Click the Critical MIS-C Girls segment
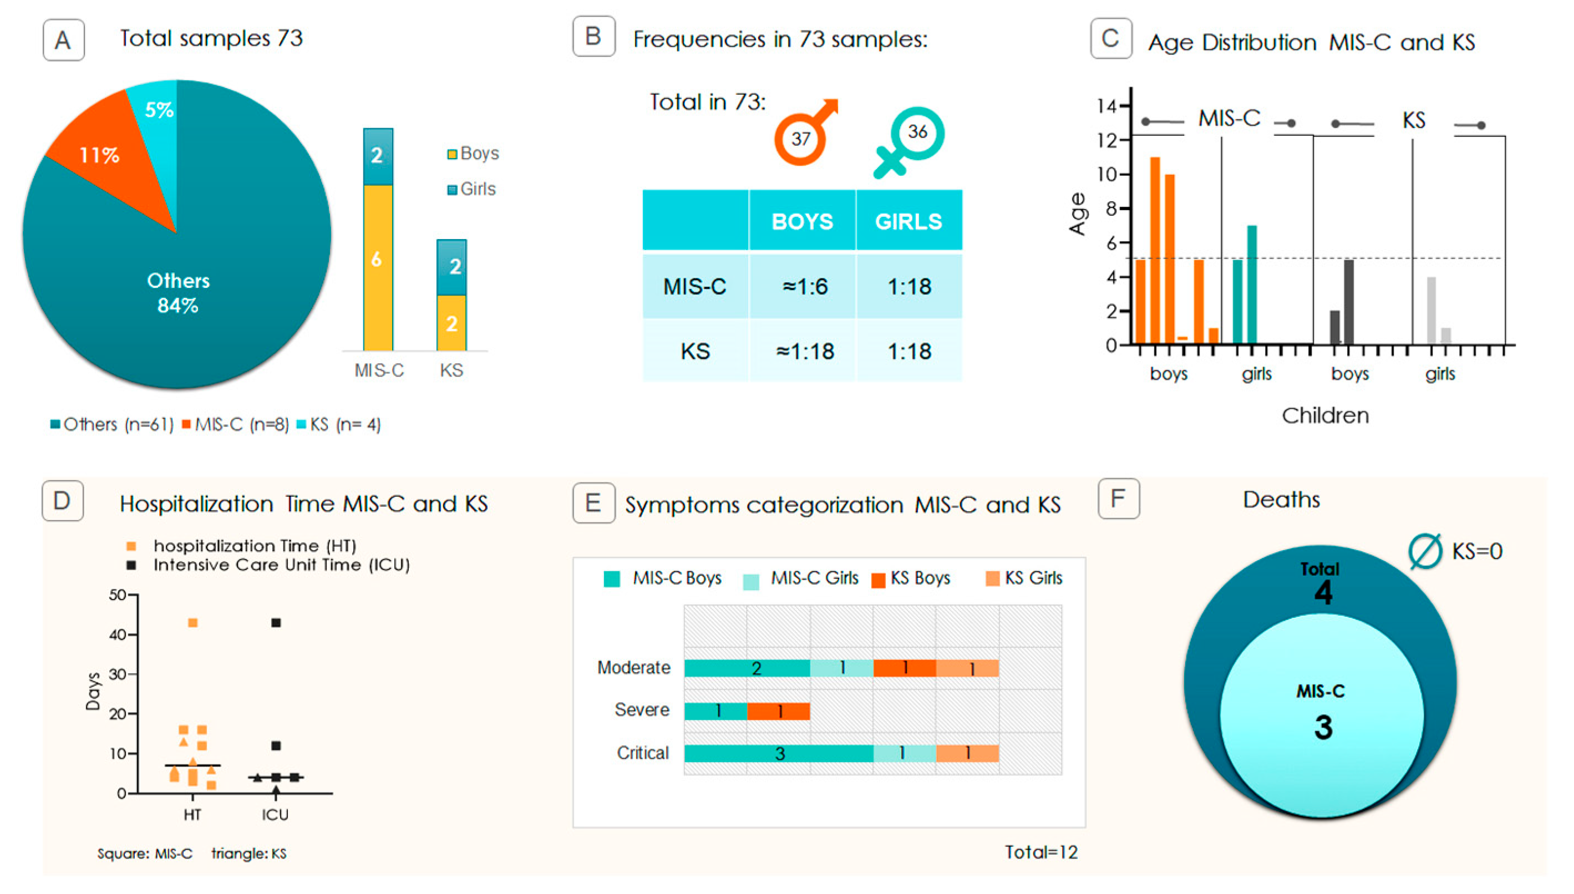The image size is (1574, 894). point(904,753)
